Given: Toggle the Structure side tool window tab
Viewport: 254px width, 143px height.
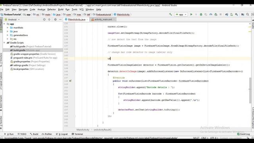Looking at the screenshot, I should pos(1,60).
